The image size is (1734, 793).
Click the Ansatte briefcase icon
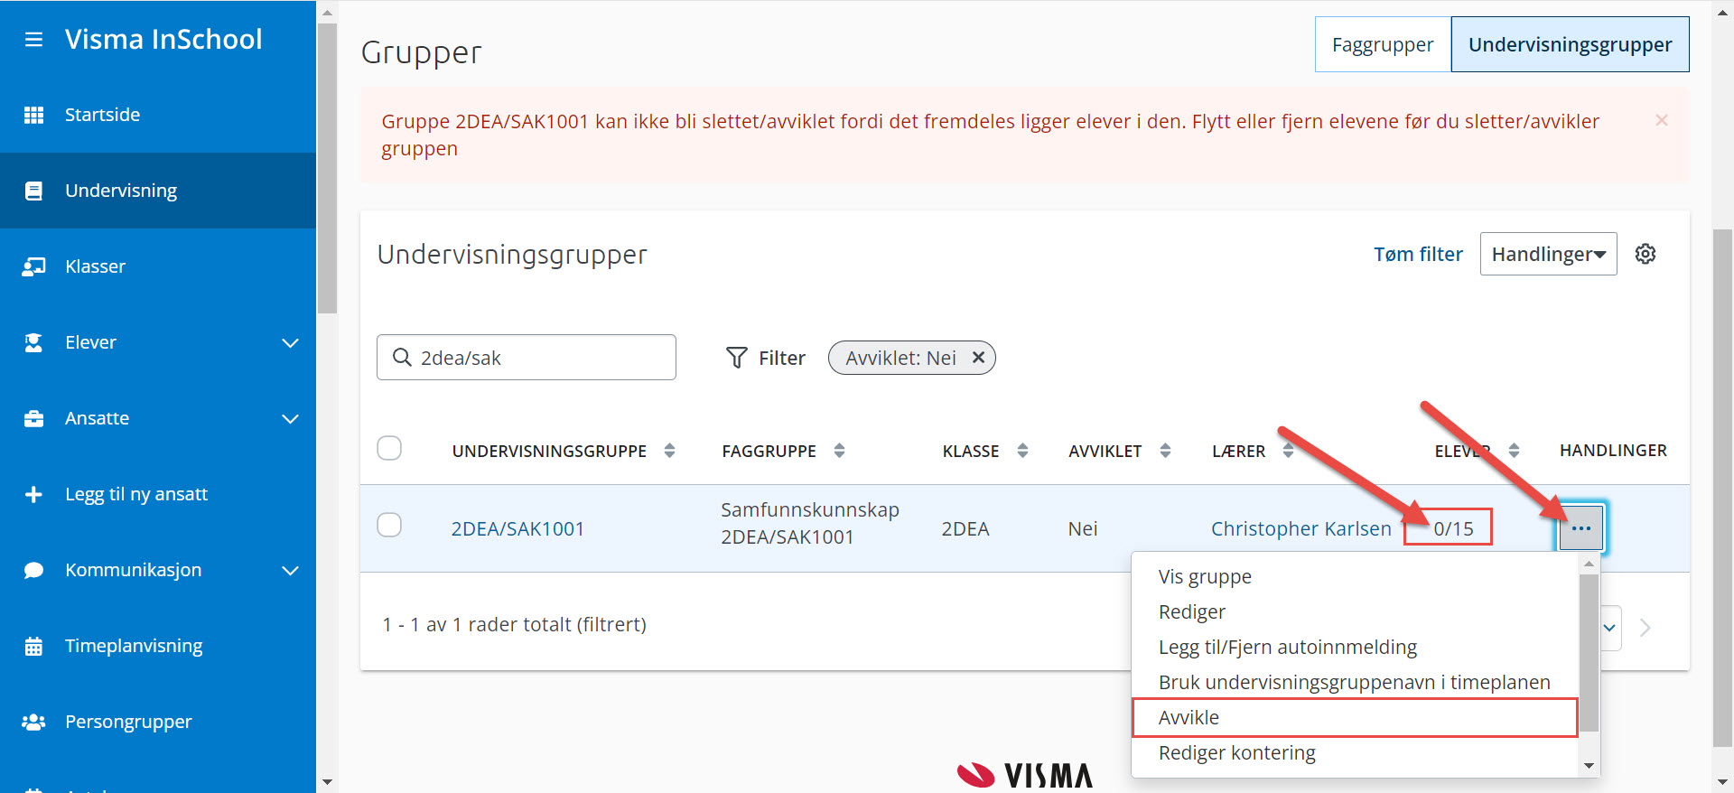point(33,418)
